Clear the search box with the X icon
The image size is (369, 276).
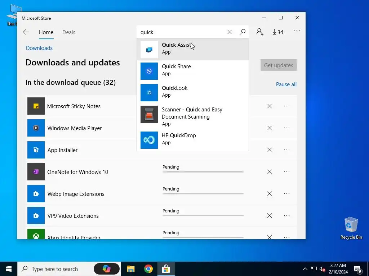pos(230,32)
